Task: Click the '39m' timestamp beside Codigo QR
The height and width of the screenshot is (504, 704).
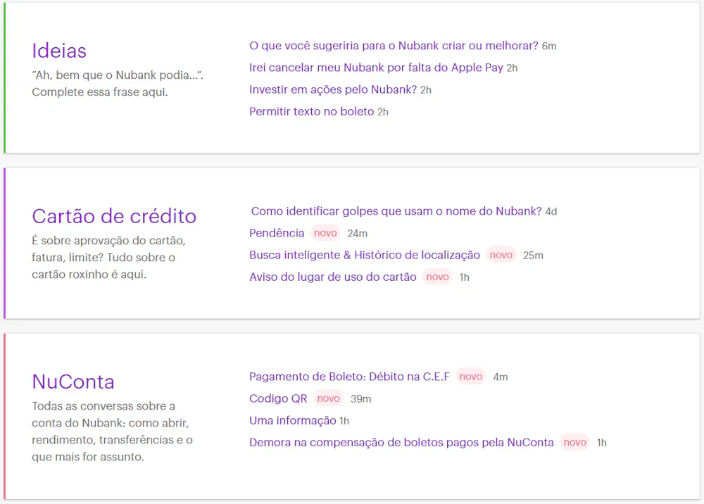Action: [x=361, y=399]
